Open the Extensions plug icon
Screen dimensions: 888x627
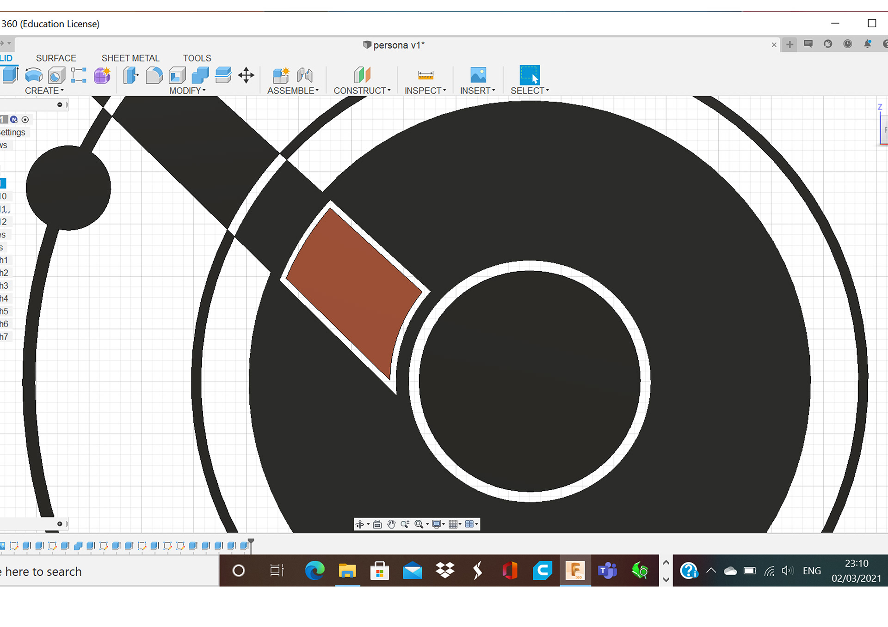point(828,44)
